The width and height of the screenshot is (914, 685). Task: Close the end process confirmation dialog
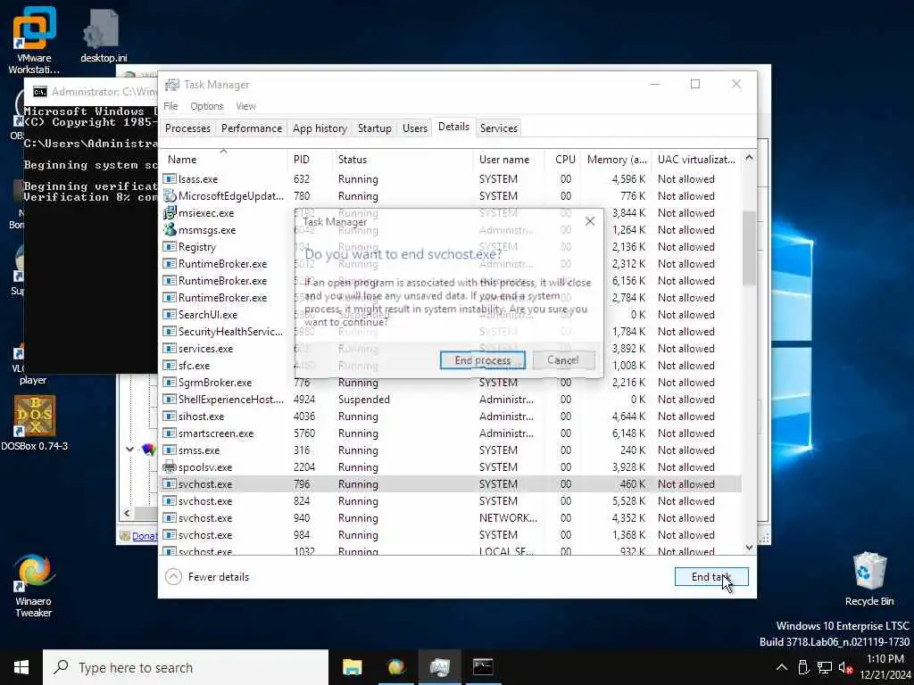click(590, 221)
